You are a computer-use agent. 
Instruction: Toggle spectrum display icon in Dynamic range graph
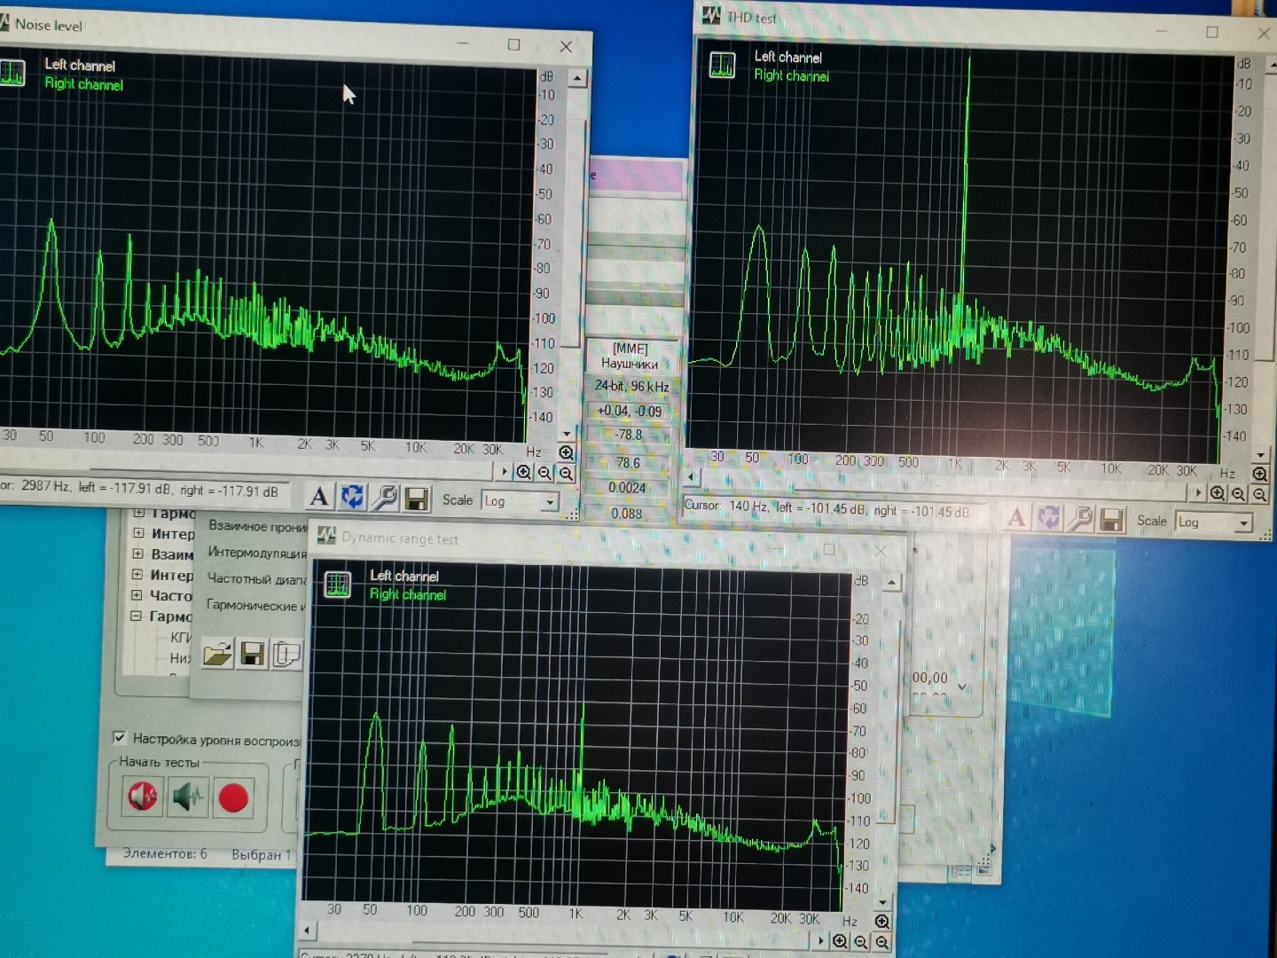point(338,585)
